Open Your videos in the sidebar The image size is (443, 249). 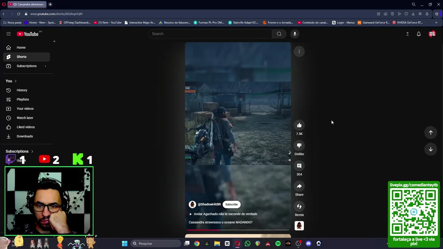pos(26,109)
